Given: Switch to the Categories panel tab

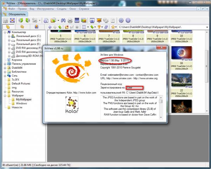Looking at the screenshot, I should [x=37, y=27].
